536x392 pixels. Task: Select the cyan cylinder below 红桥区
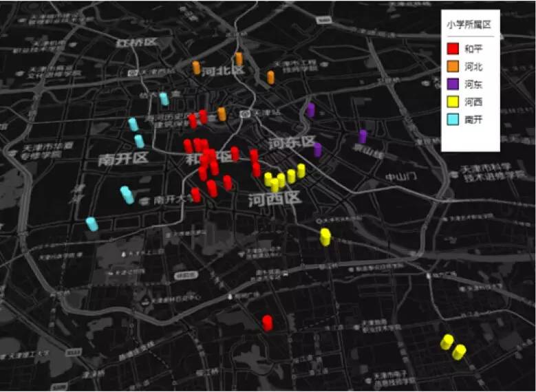(164, 99)
